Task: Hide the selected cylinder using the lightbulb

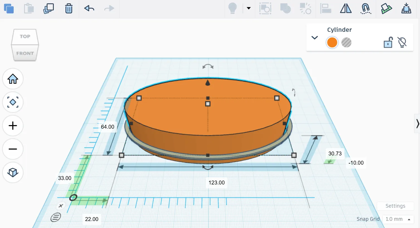Action: click(402, 42)
